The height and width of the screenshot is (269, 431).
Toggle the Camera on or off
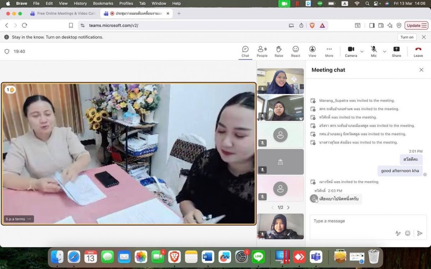pos(351,51)
